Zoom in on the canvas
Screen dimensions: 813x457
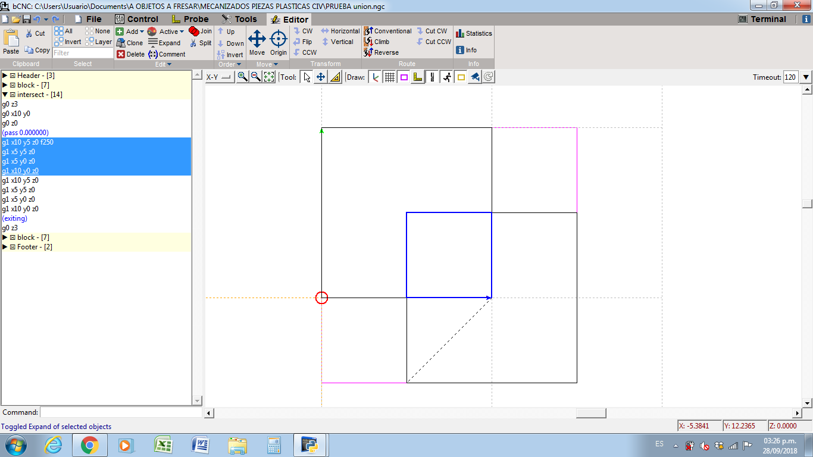point(242,77)
